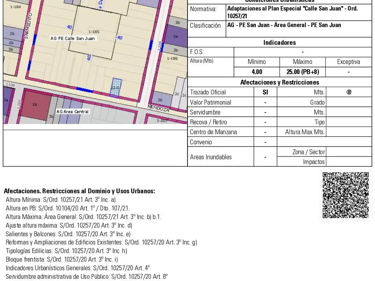Image resolution: width=375 pixels, height=281 pixels.
Task: Click the Areas Inundables row label
Action: (x=211, y=157)
